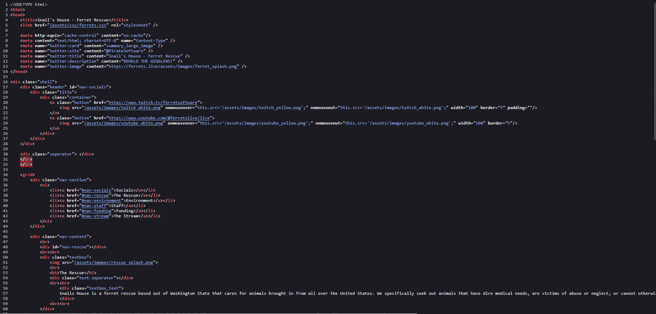Follow the #nav-stream anchor link

[95, 216]
